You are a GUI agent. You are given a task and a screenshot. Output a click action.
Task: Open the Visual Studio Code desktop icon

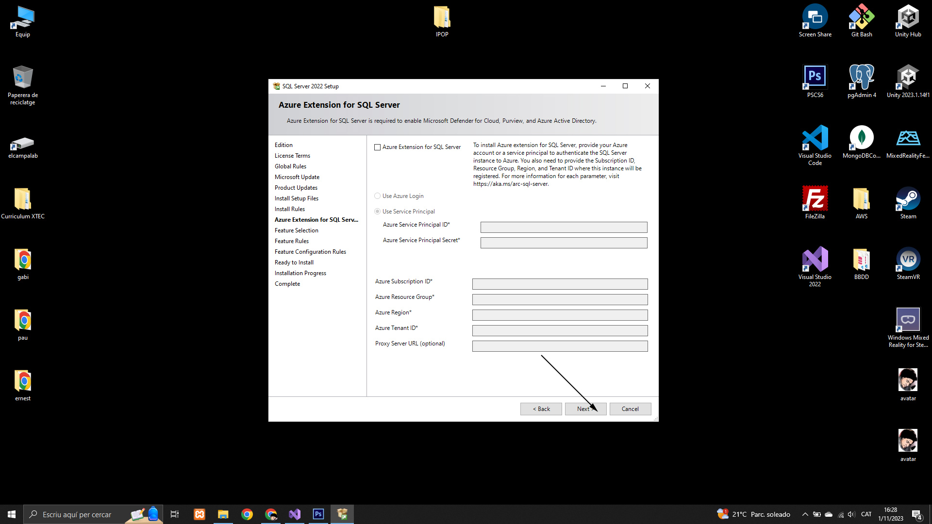click(815, 142)
